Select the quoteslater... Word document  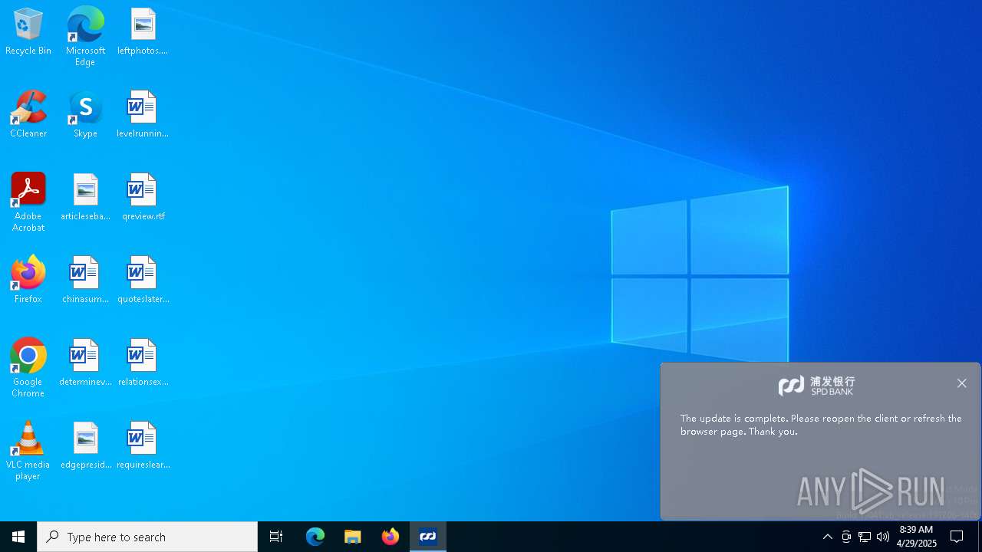pos(143,280)
